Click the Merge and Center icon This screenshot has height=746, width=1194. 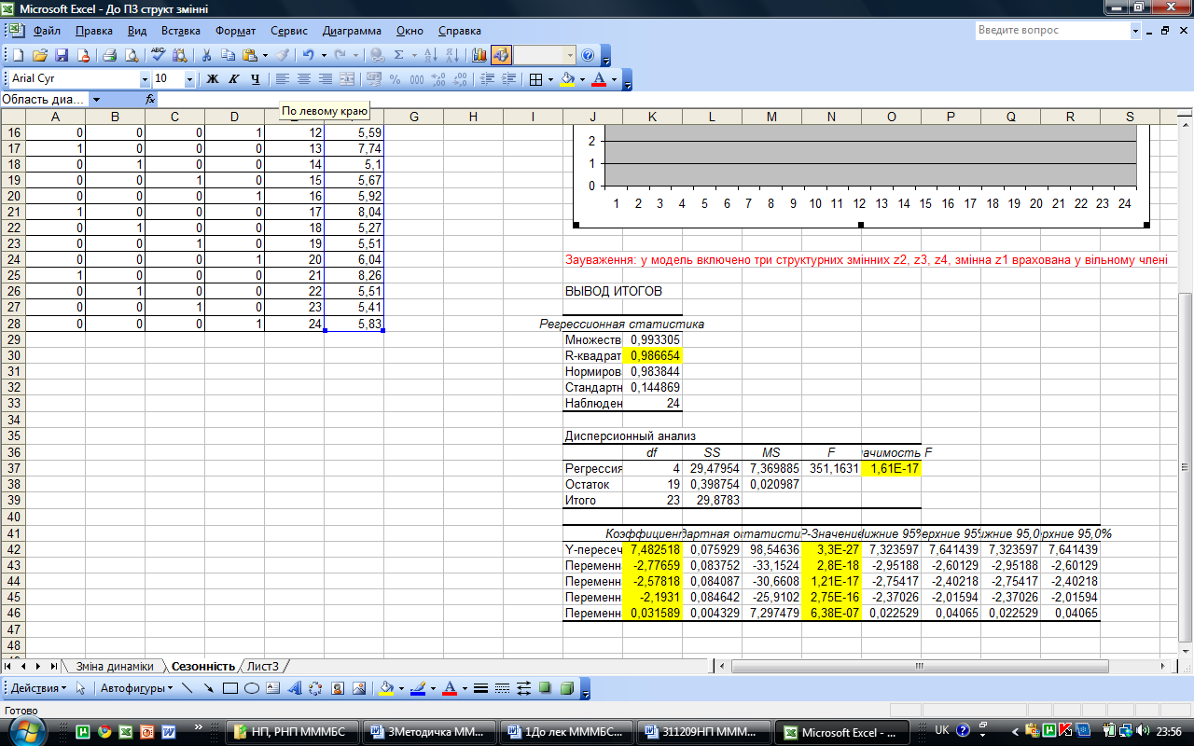point(347,79)
